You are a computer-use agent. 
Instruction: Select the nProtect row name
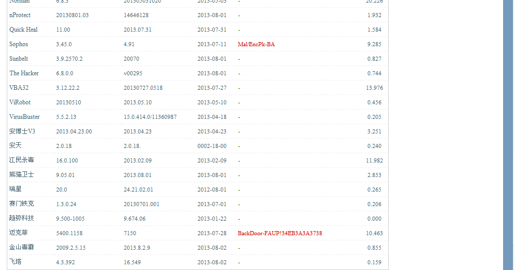[x=20, y=15]
